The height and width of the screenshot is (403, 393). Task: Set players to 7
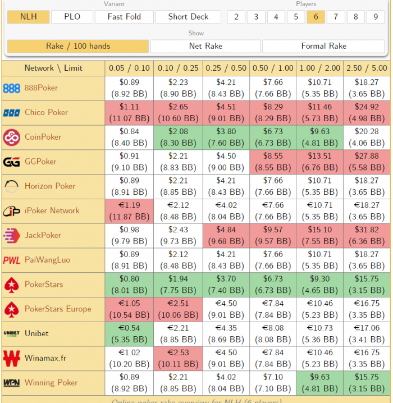tap(336, 17)
